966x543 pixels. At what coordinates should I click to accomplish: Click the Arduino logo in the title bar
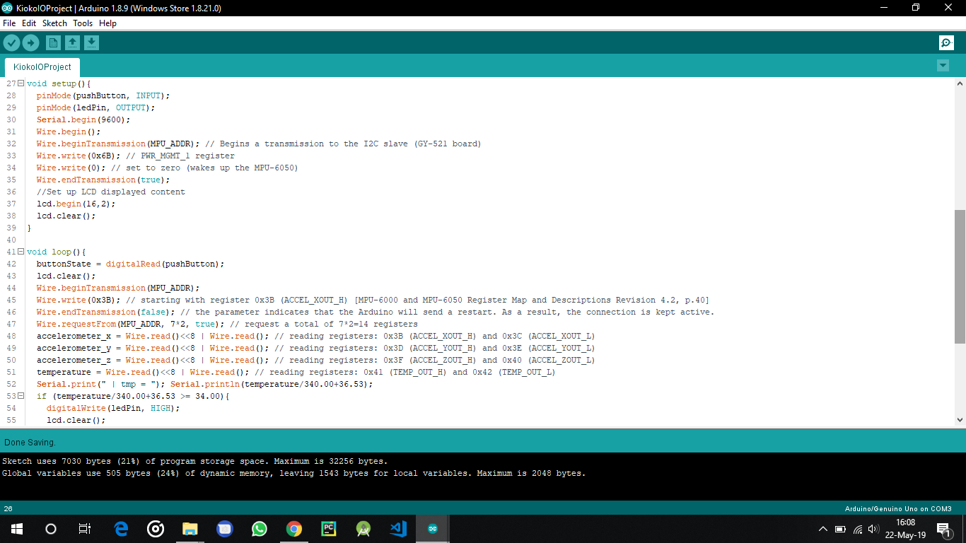[7, 7]
